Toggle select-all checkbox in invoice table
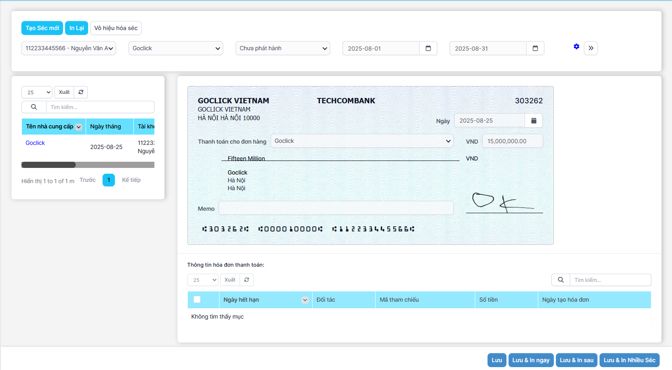Screen dimensions: 672x370 [x=197, y=300]
